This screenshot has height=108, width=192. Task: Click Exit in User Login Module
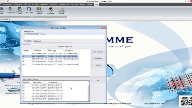(x=98, y=81)
